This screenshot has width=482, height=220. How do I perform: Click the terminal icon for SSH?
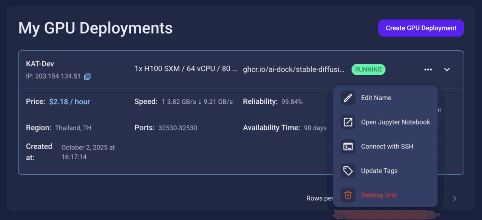tap(348, 147)
